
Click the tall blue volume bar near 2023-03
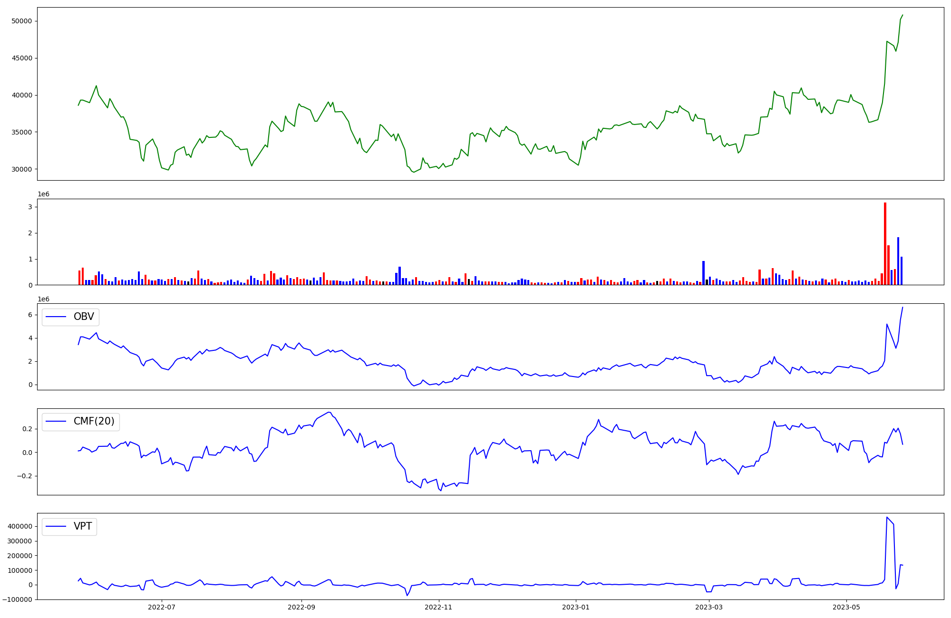[703, 272]
